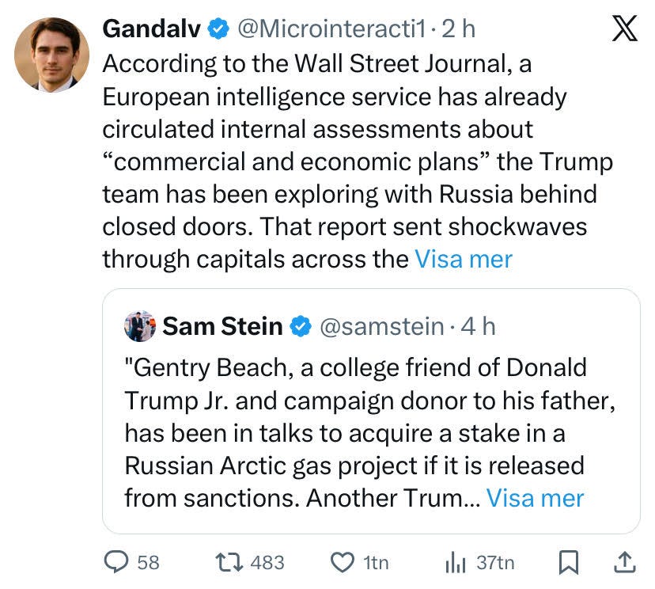
Task: Open Gandalv's profile picture
Action: tap(51, 54)
